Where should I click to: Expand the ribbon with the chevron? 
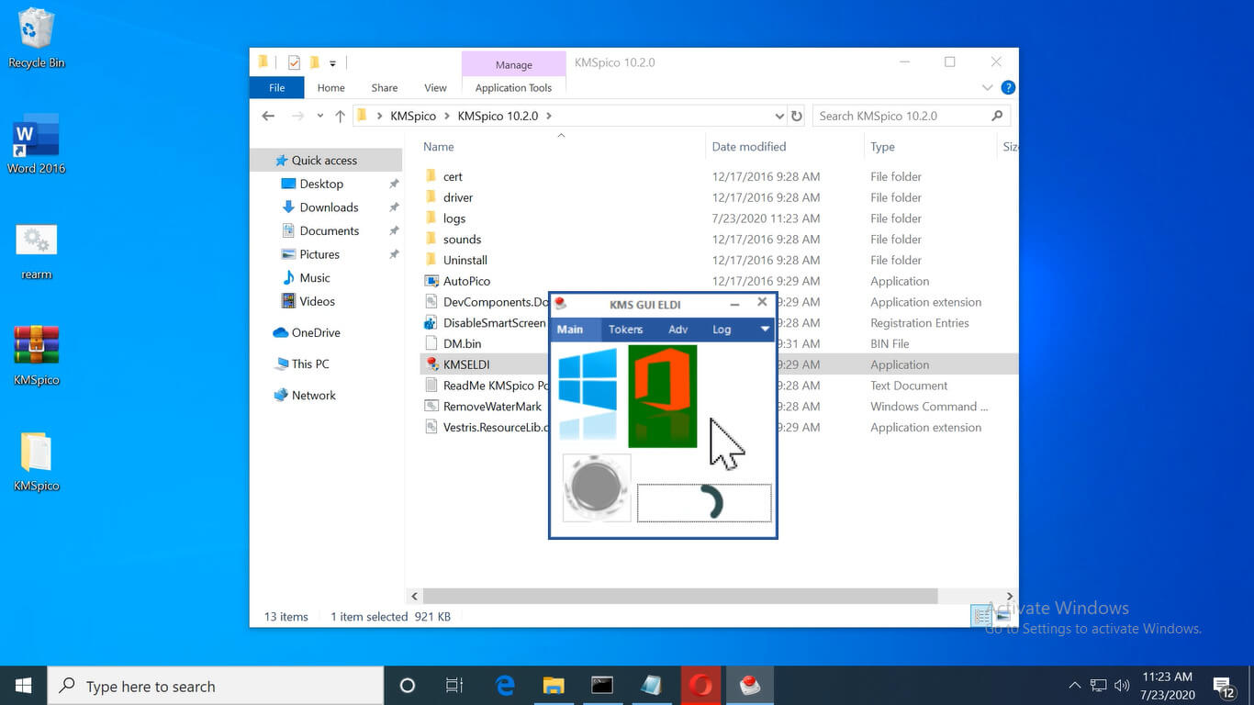[987, 88]
